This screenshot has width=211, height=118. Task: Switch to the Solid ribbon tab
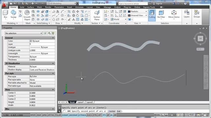tap(22, 7)
